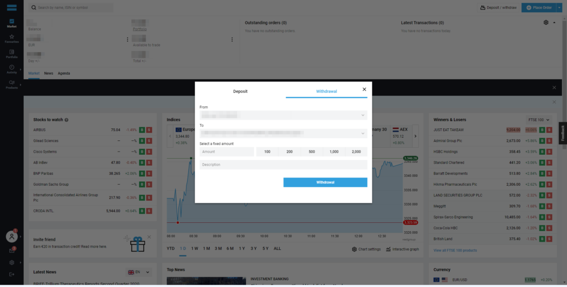
Task: Expand the To account dropdown
Action: (x=283, y=133)
